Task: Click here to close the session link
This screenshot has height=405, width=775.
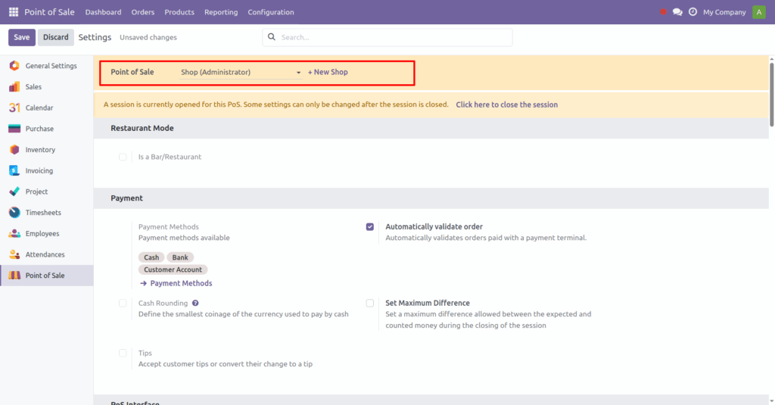Action: click(506, 104)
